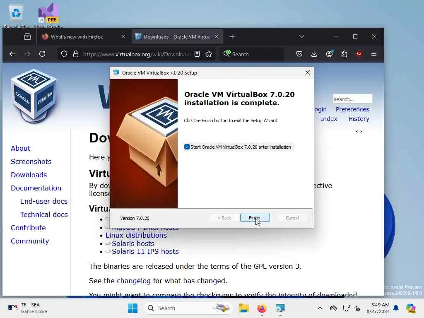Open Pocket save icon
This screenshot has width=424, height=318.
299,54
